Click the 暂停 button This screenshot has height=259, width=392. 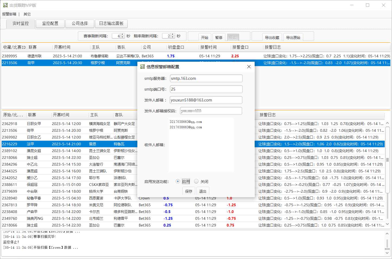tap(219, 37)
